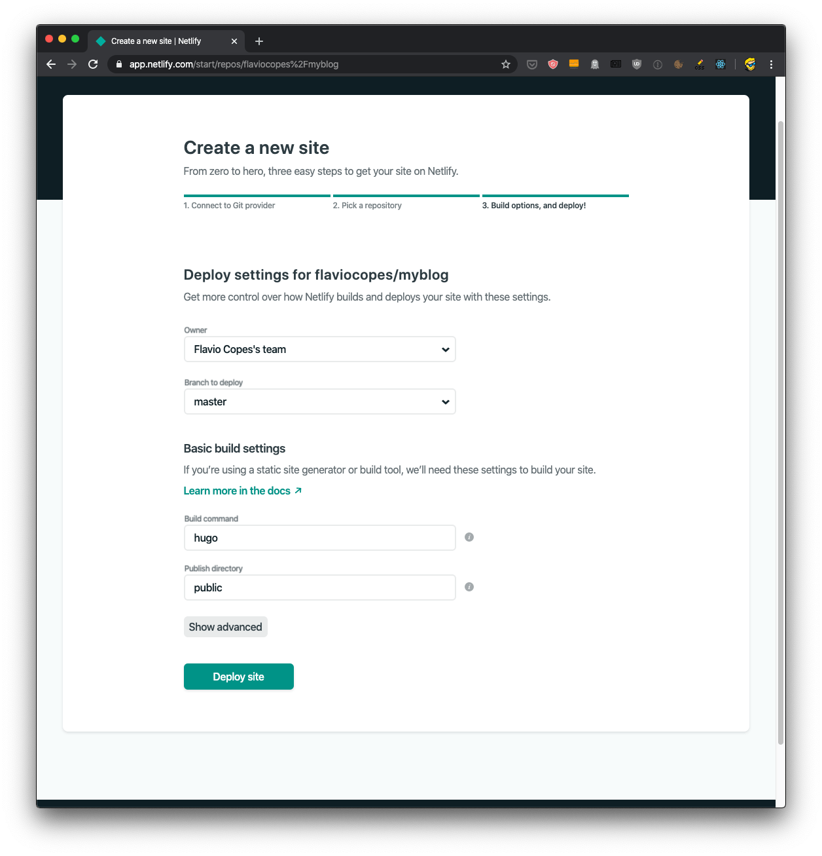
Task: Open the Ghostery ghost extension
Action: [x=595, y=64]
